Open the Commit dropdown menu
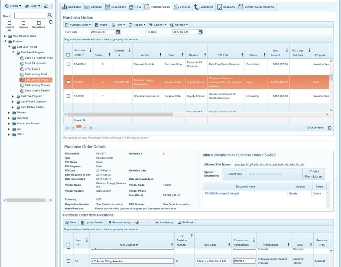 click(x=158, y=25)
